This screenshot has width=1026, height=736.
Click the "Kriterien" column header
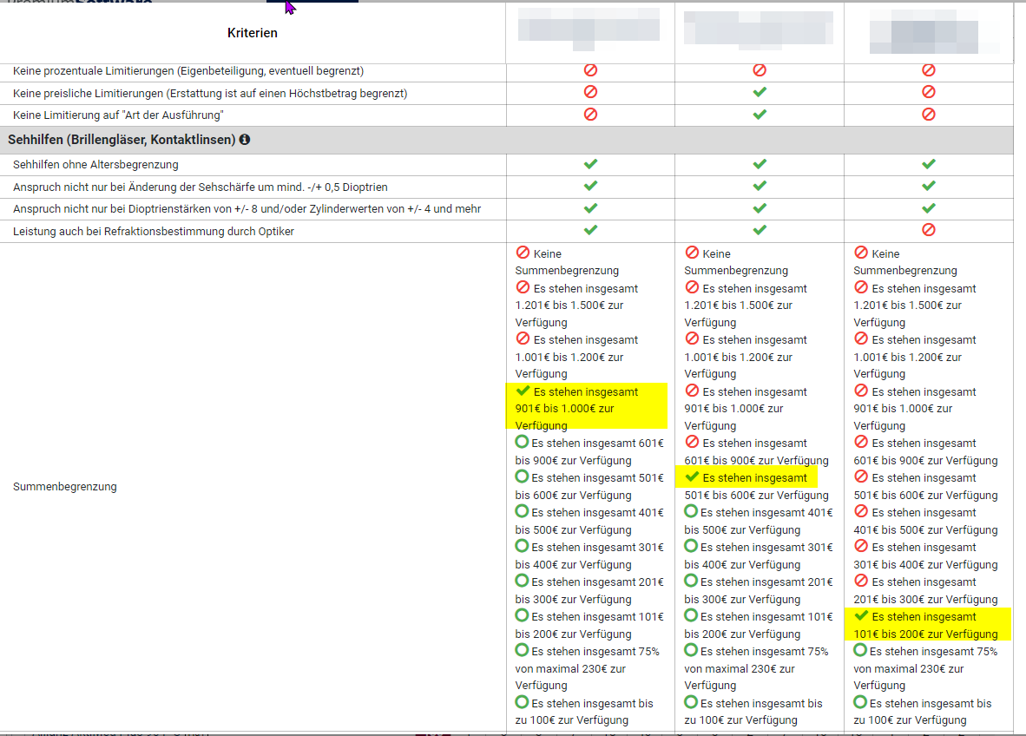pyautogui.click(x=253, y=33)
